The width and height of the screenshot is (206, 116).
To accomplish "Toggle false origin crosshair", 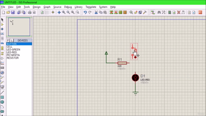I will [x=53, y=12].
